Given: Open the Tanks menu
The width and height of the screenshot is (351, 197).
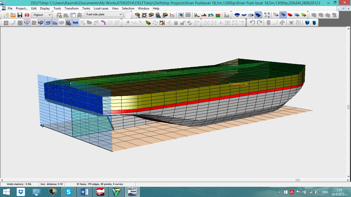Looking at the screenshot, I should pos(86,8).
